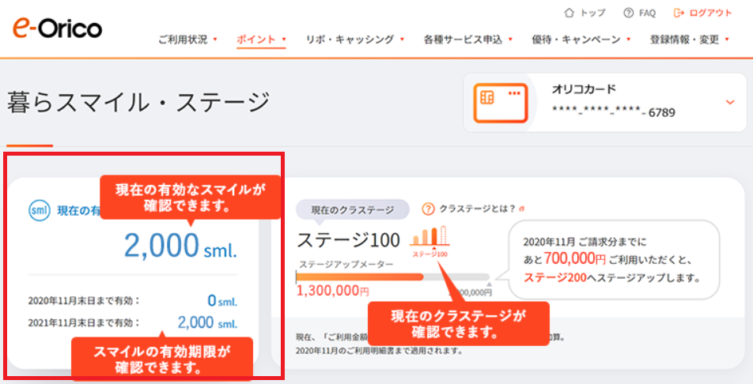
Task: Click the ステージ100 title text
Action: pyautogui.click(x=348, y=240)
